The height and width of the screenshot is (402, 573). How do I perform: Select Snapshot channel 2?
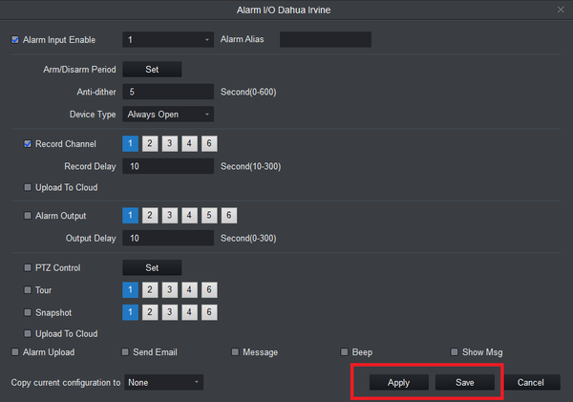click(150, 312)
